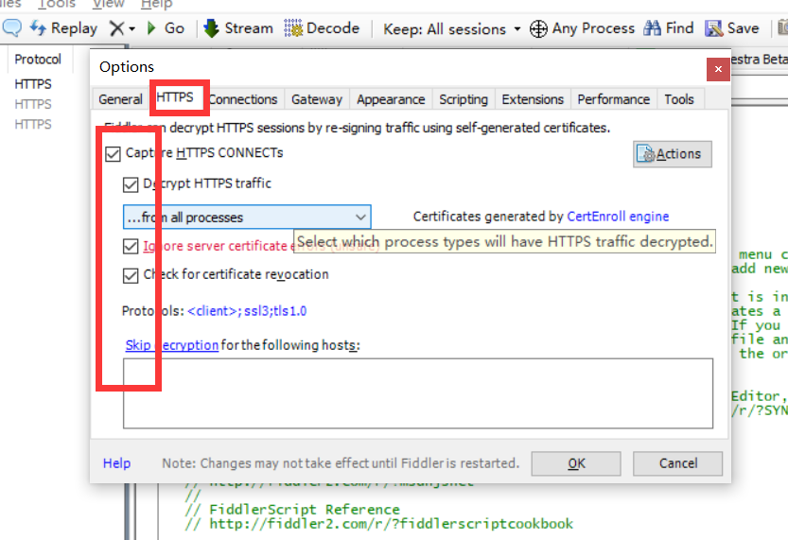Open the Help menu
Screen dimensions: 788x540
pos(156,4)
